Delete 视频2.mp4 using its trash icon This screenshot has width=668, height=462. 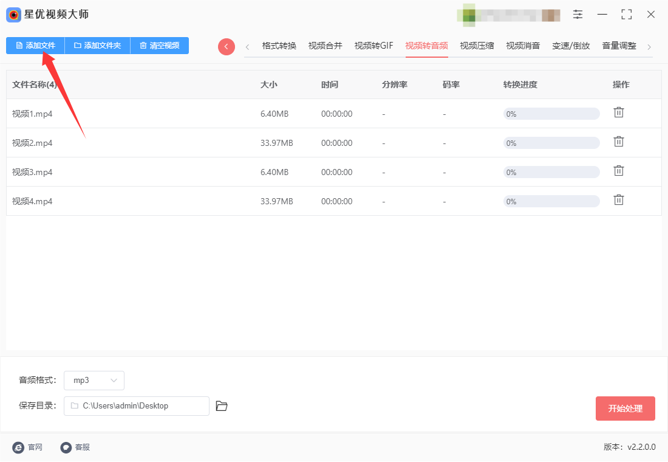pyautogui.click(x=619, y=142)
